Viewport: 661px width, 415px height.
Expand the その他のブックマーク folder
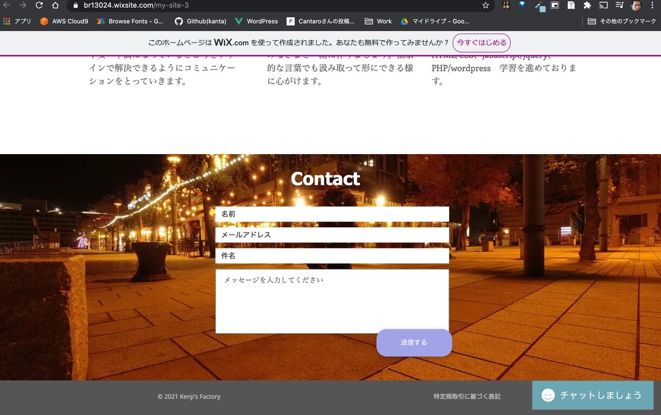621,21
